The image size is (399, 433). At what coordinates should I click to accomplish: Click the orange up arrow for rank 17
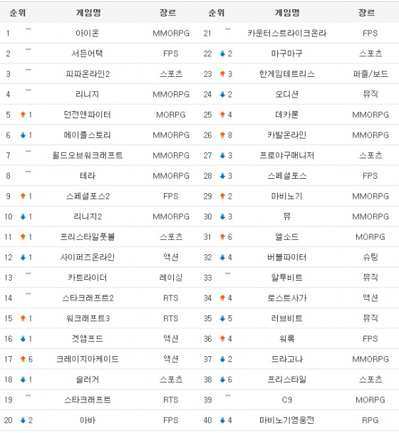pyautogui.click(x=23, y=359)
